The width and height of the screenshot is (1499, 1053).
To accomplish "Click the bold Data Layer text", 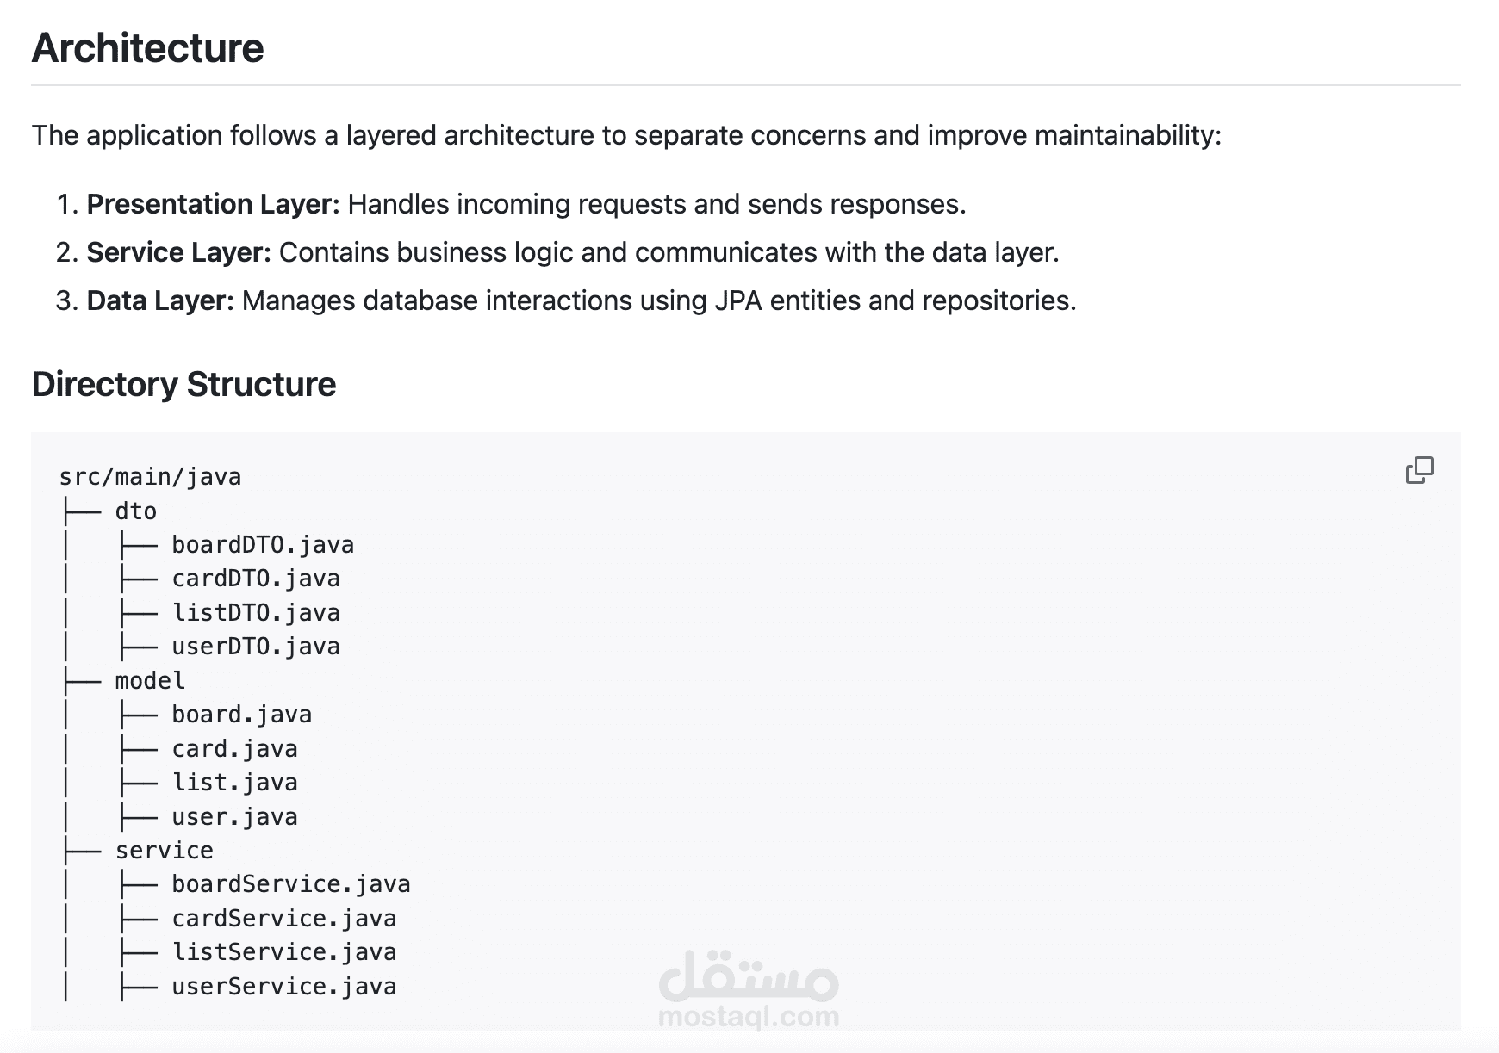I will click(160, 300).
